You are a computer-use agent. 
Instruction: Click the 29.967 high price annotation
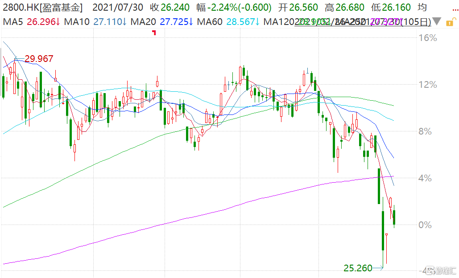click(39, 59)
